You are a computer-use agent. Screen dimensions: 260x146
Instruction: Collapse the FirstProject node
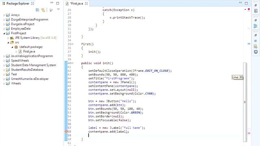[4, 33]
